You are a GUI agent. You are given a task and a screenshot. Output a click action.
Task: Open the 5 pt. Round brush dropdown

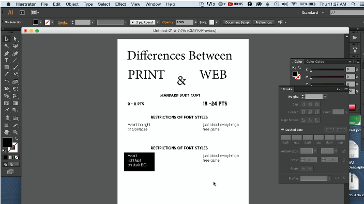tap(158, 23)
